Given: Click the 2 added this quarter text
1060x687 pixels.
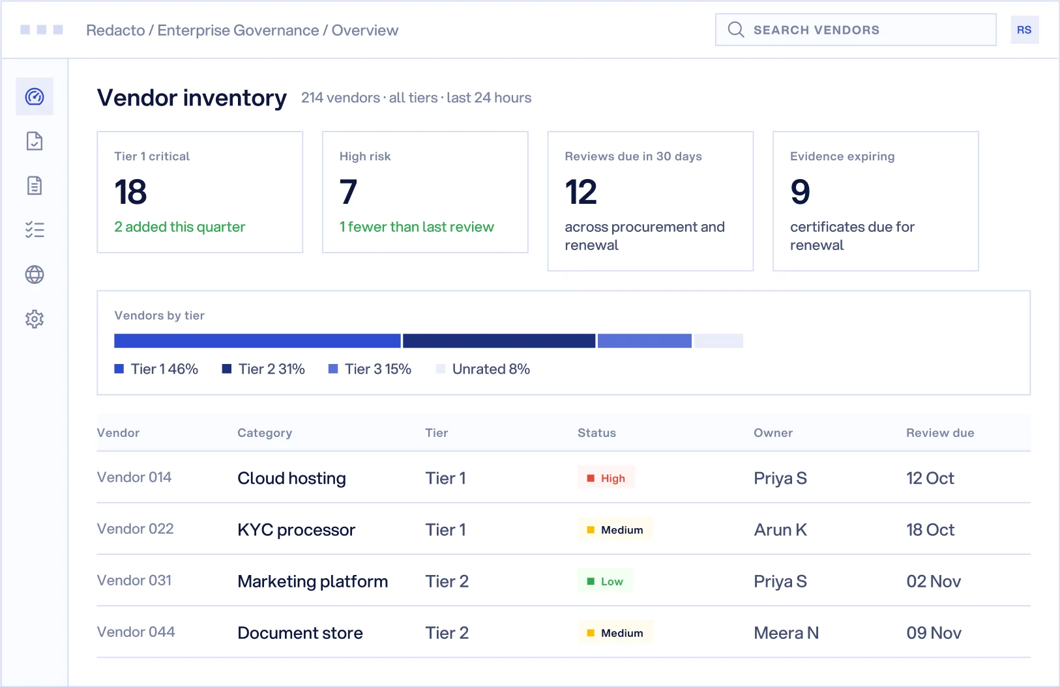Looking at the screenshot, I should [180, 227].
